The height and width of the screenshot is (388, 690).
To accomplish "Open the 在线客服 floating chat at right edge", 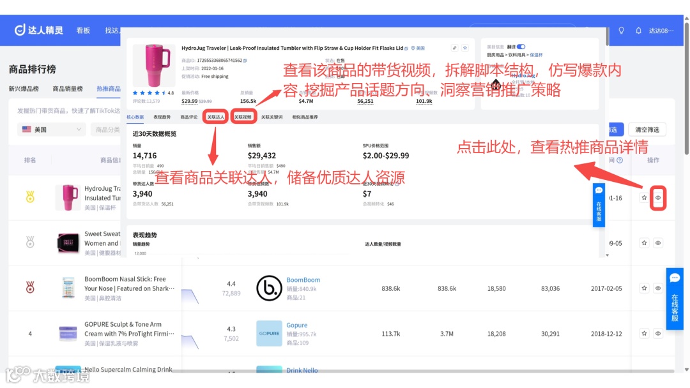I will [x=675, y=299].
